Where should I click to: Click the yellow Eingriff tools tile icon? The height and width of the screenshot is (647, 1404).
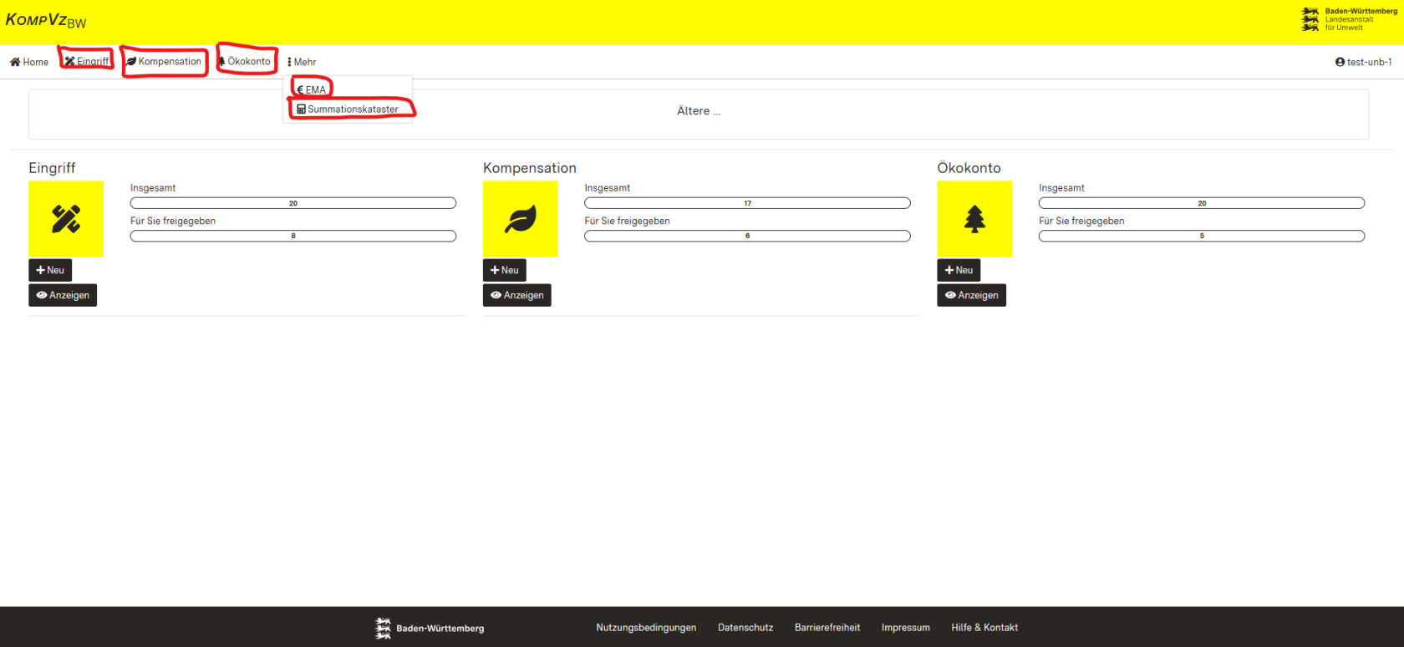click(x=66, y=219)
